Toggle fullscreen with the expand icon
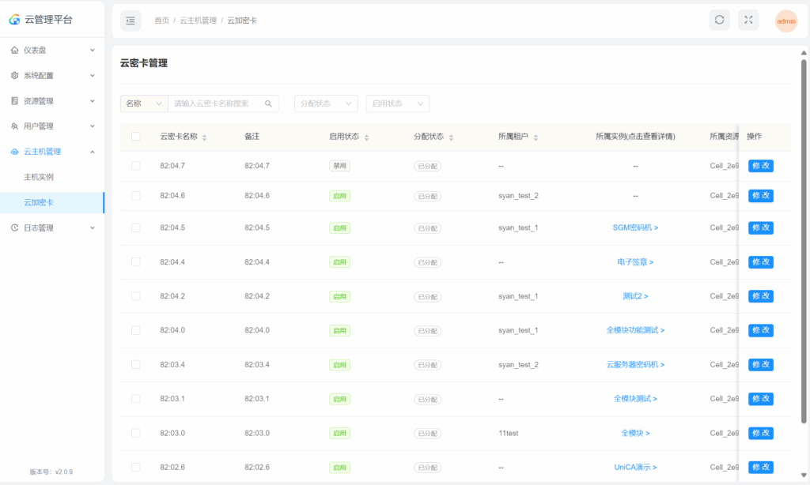810x485 pixels. point(748,21)
